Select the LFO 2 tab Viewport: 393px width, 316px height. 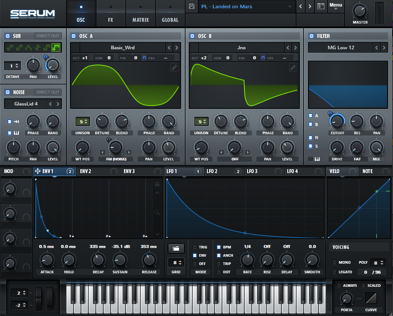212,171
